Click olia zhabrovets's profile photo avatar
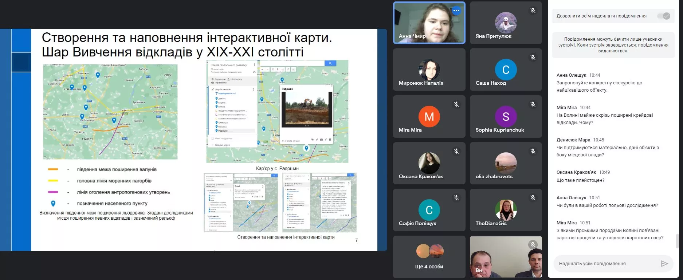This screenshot has height=280, width=683. coord(506,163)
